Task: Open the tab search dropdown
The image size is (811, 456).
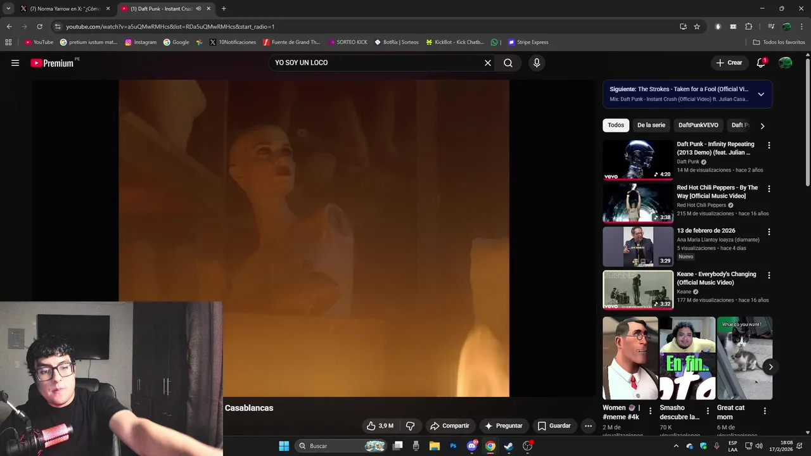Action: point(8,9)
